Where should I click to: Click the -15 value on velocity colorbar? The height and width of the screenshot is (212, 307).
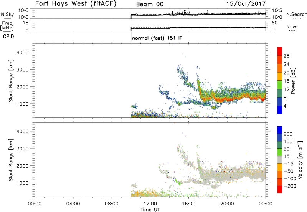pos(289,164)
